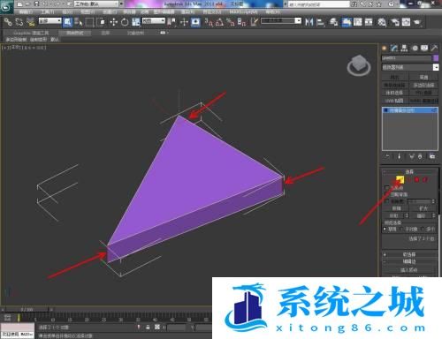Screen dimensions: 442x339
Task: Switch to the Display command panel tab
Action: point(424,48)
